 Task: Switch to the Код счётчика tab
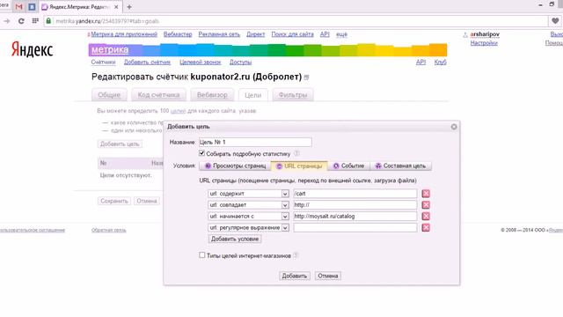tap(158, 95)
